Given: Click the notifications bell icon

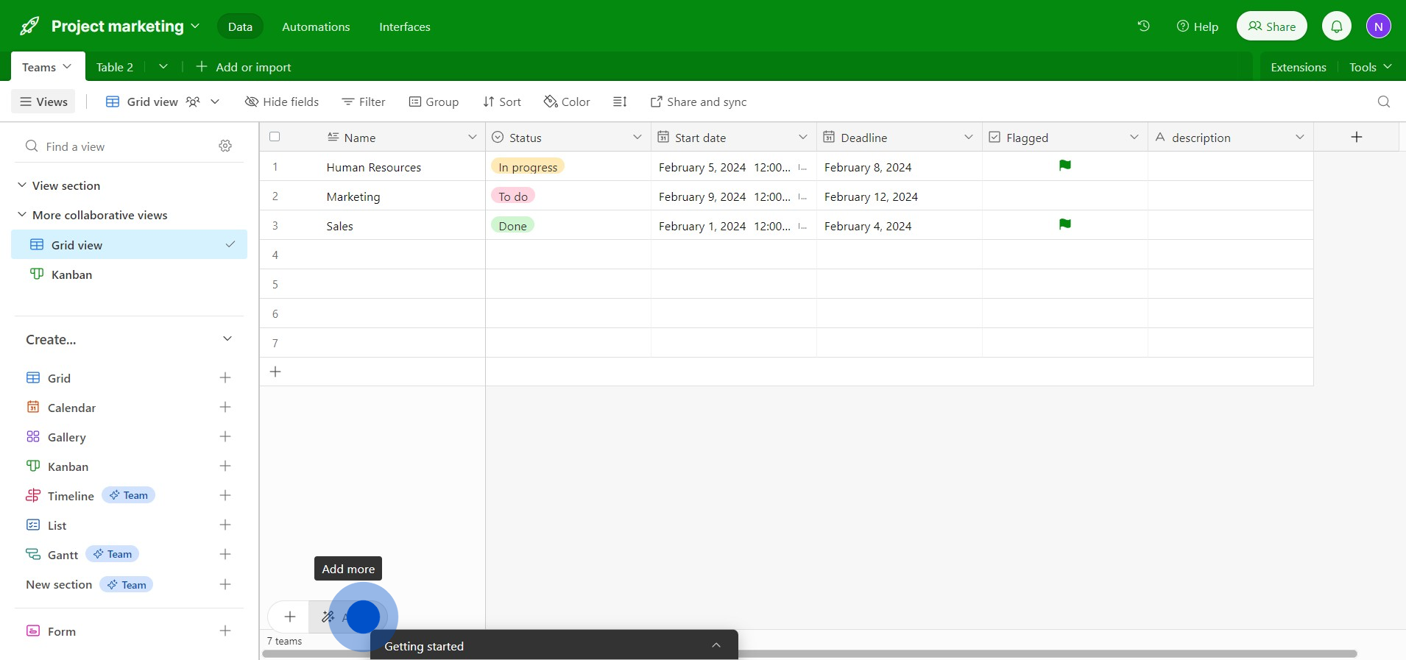Looking at the screenshot, I should 1337,26.
